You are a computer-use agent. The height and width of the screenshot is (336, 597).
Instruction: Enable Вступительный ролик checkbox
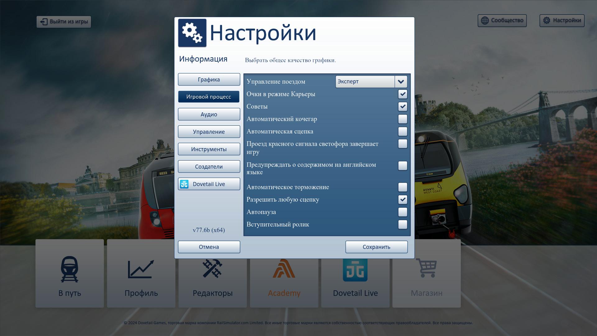(403, 224)
